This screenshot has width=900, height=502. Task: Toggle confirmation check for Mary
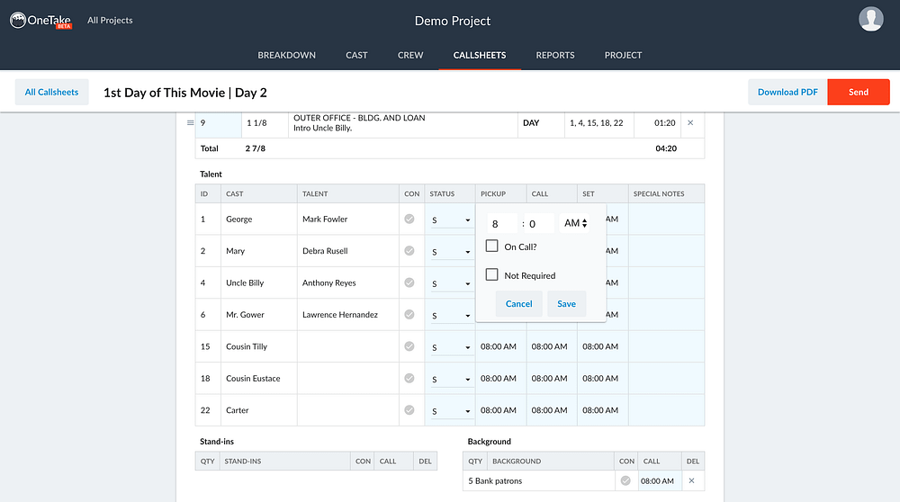coord(409,251)
